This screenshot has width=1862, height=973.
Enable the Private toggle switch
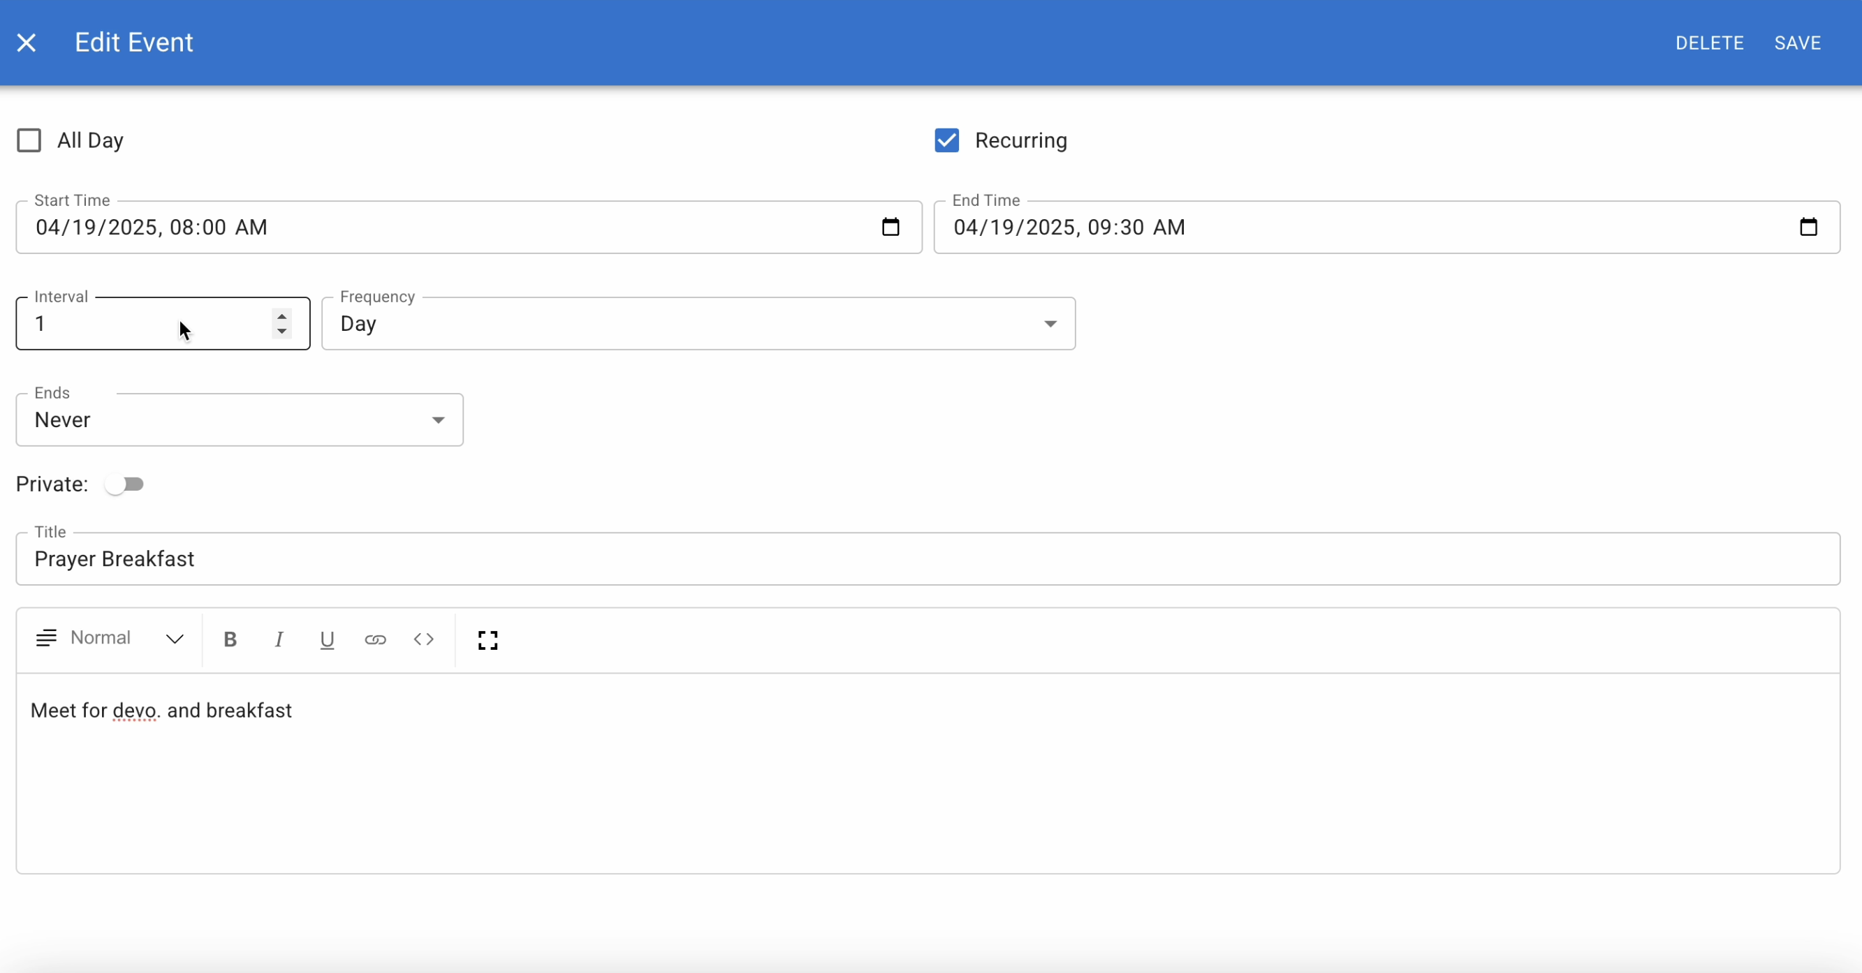tap(124, 484)
